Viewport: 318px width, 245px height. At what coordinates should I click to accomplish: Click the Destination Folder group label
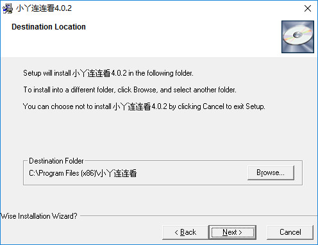tap(56, 161)
